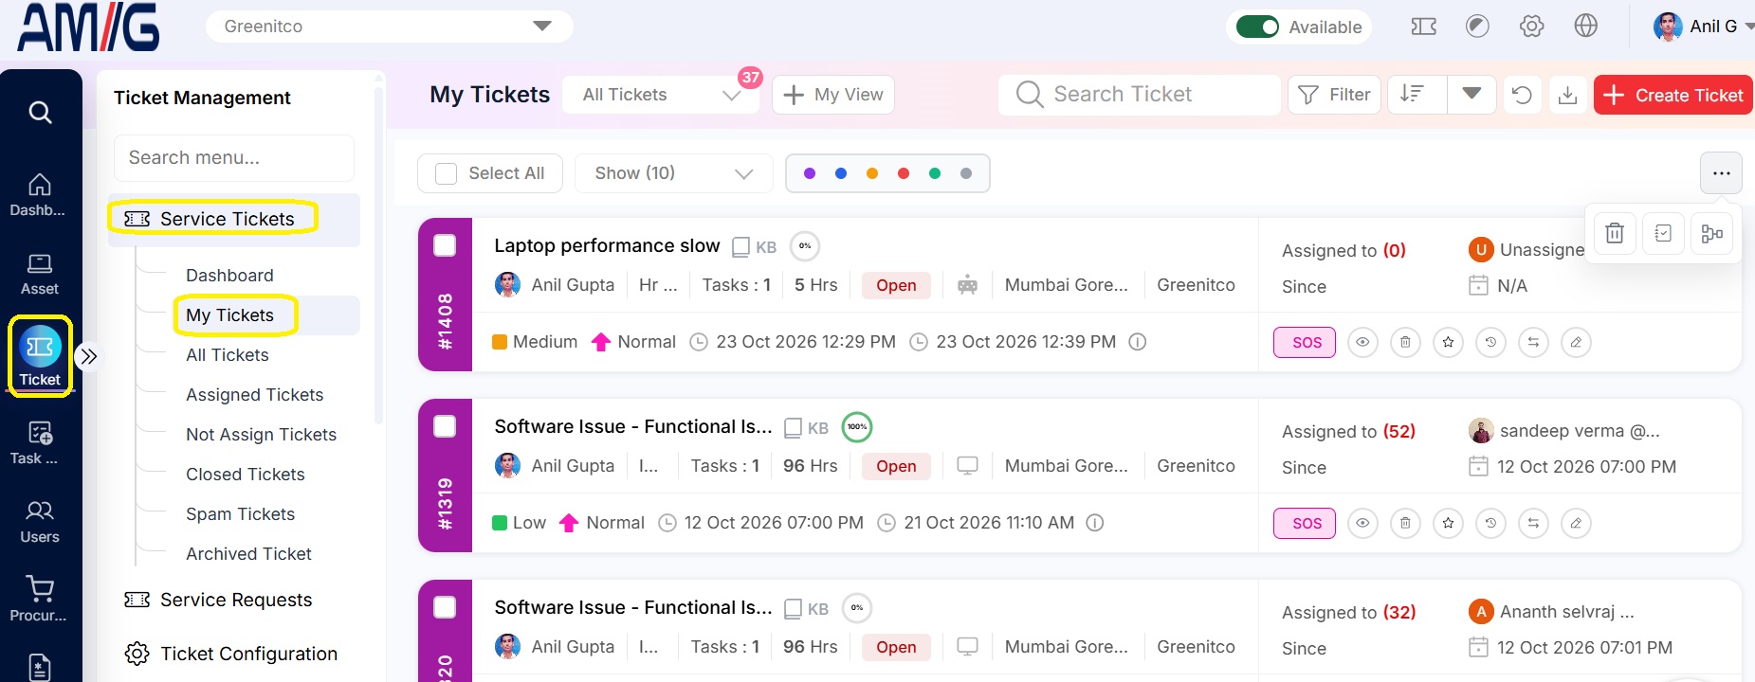Click the merge tickets icon in popup
Viewport: 1755px width, 682px height.
(x=1711, y=233)
